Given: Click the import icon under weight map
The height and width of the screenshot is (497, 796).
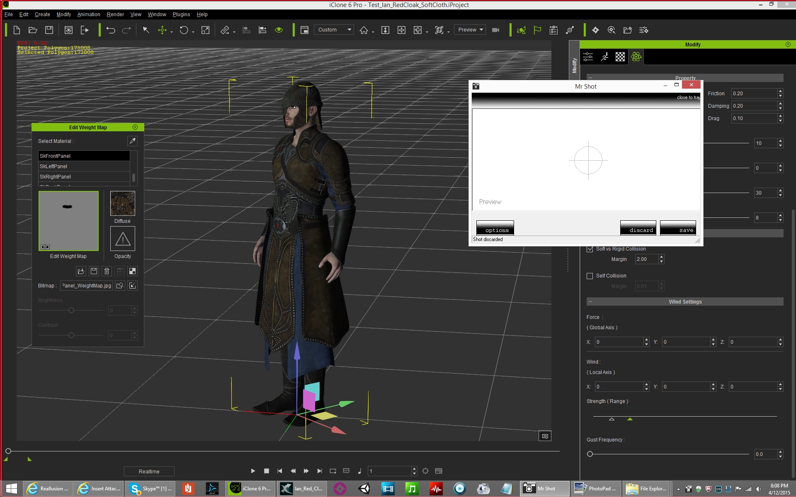Looking at the screenshot, I should 81,271.
